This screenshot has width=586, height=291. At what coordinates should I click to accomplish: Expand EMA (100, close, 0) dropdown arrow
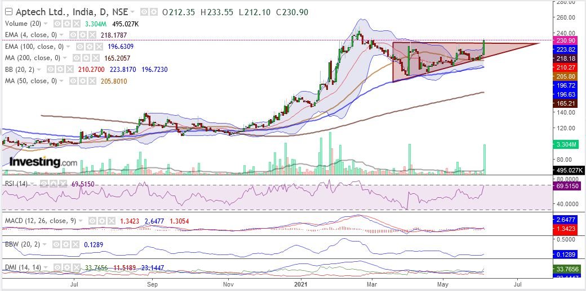(68, 47)
